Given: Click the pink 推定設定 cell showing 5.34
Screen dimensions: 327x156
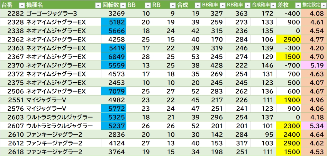Looking at the screenshot, I should [314, 126].
